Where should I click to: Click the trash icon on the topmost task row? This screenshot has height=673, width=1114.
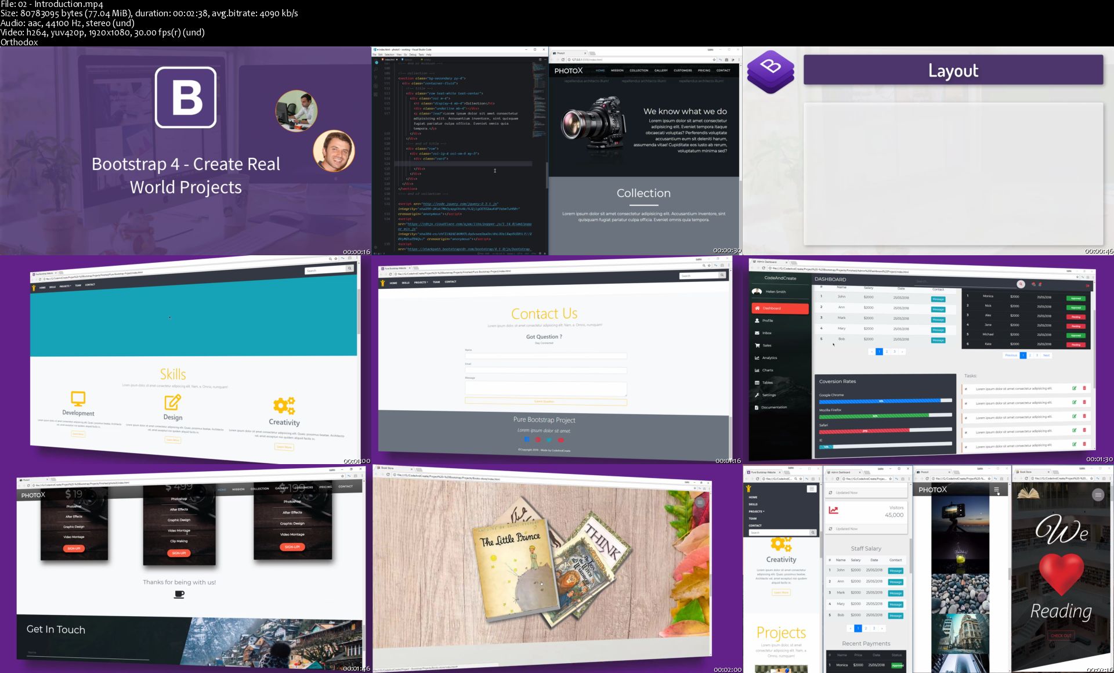[1084, 388]
